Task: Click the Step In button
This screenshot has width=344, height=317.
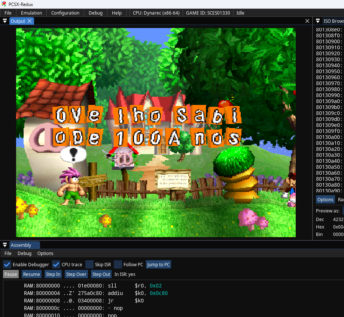Action: (53, 274)
